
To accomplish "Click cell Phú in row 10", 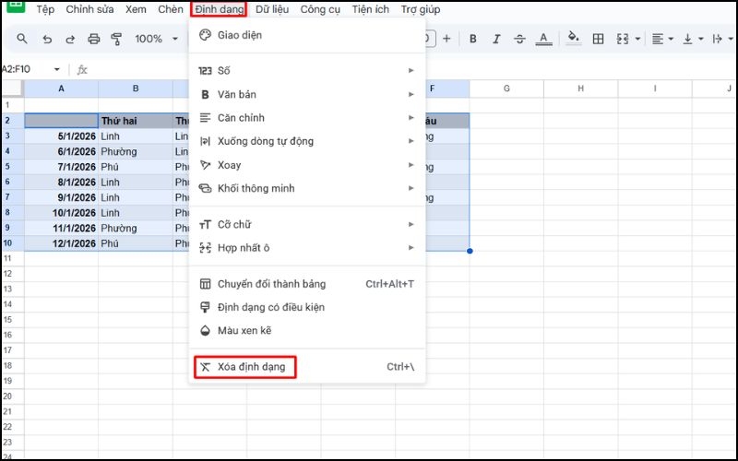I will (x=136, y=243).
